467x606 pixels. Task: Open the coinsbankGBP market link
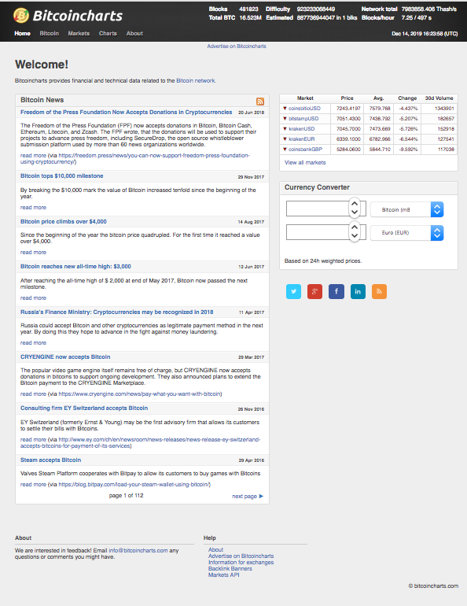[x=305, y=150]
